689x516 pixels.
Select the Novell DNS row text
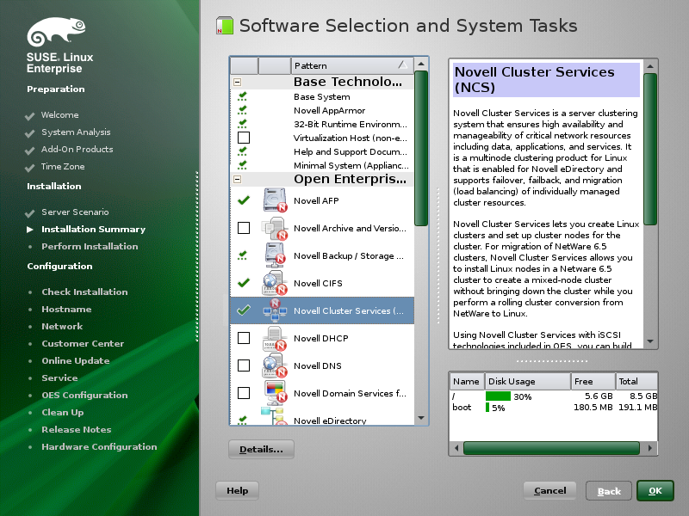point(317,365)
